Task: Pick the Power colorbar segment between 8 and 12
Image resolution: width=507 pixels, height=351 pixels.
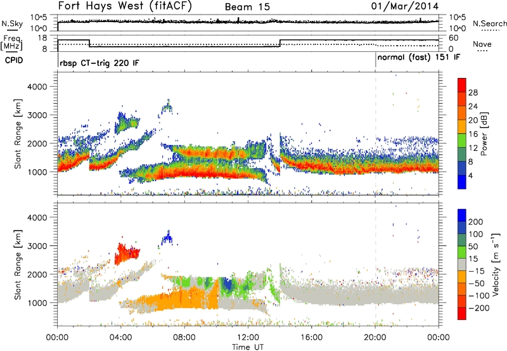Action: tap(462, 154)
